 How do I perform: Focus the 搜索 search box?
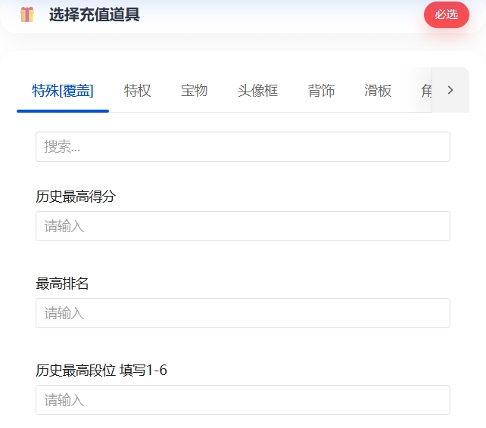(x=242, y=147)
